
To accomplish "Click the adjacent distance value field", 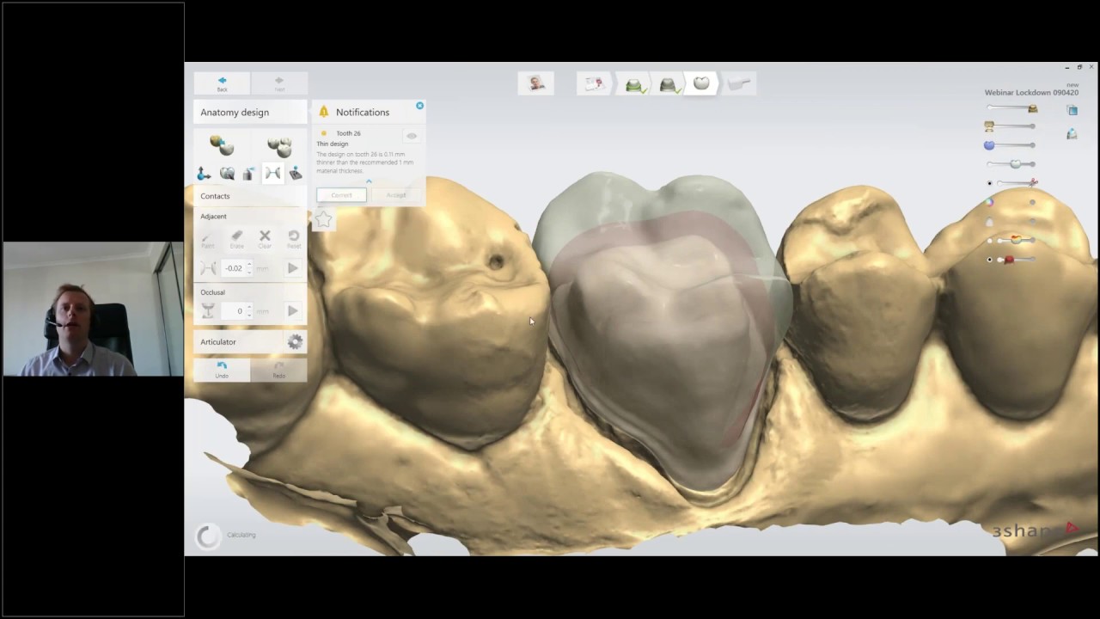I will pyautogui.click(x=234, y=268).
